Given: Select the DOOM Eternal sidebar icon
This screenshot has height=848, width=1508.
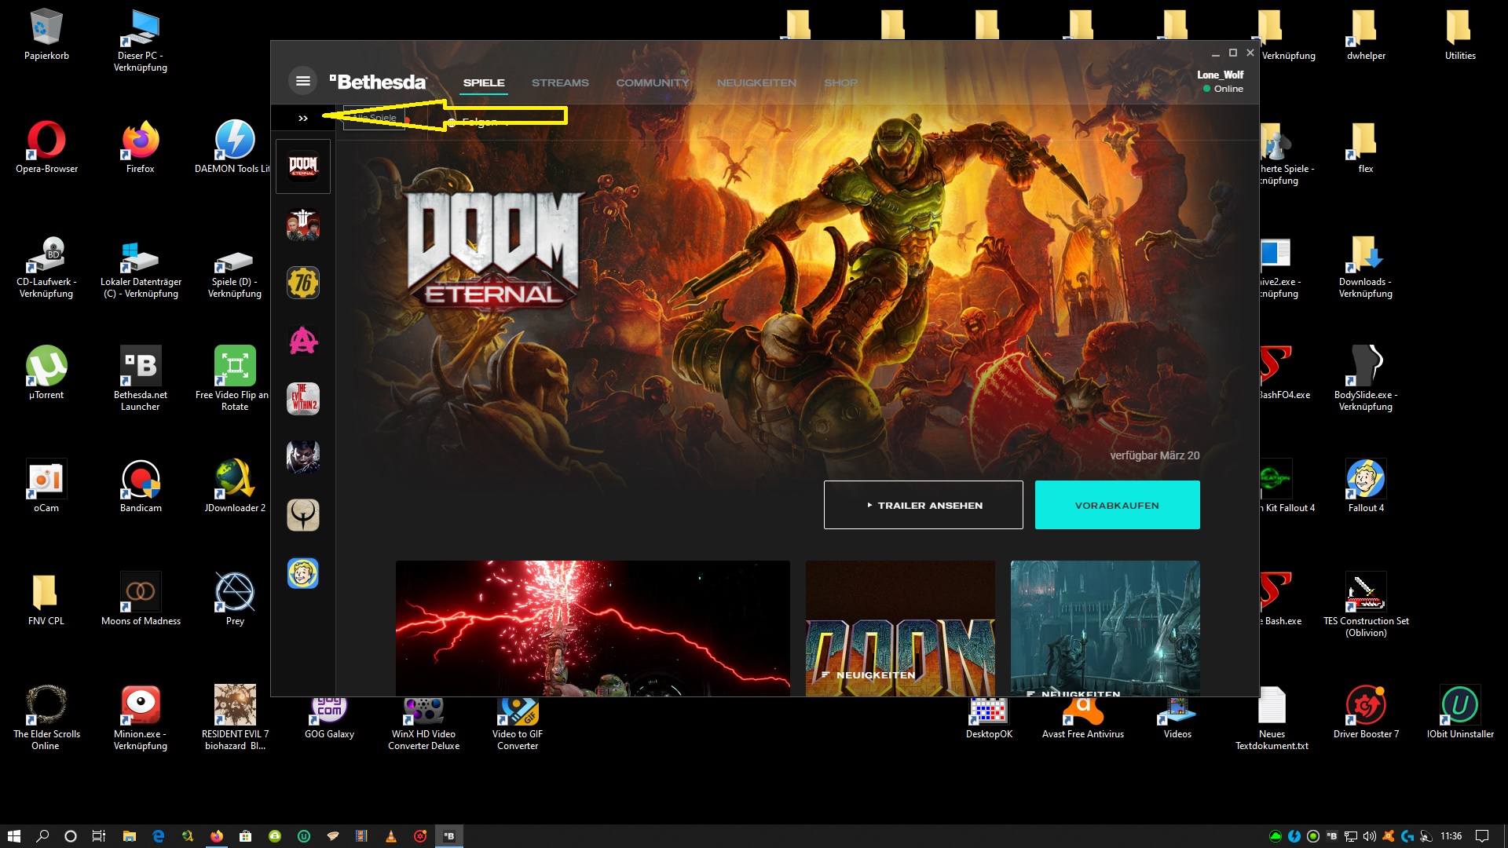Looking at the screenshot, I should (303, 166).
